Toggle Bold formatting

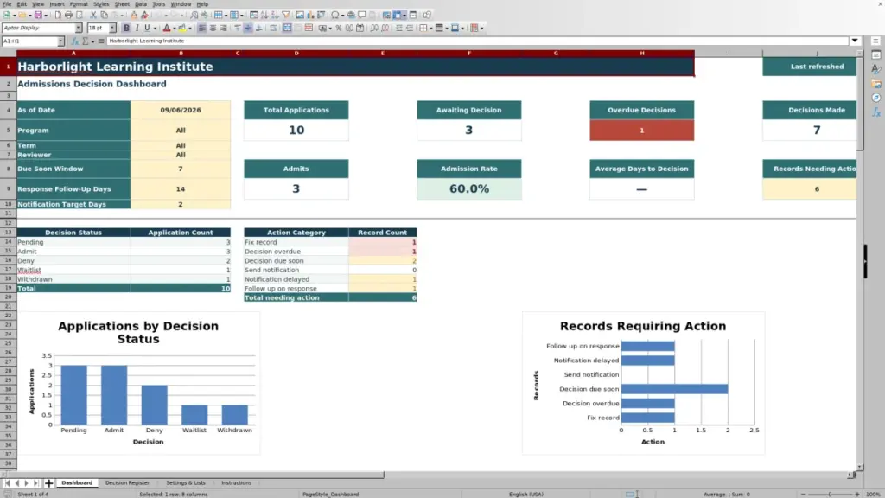(x=126, y=28)
